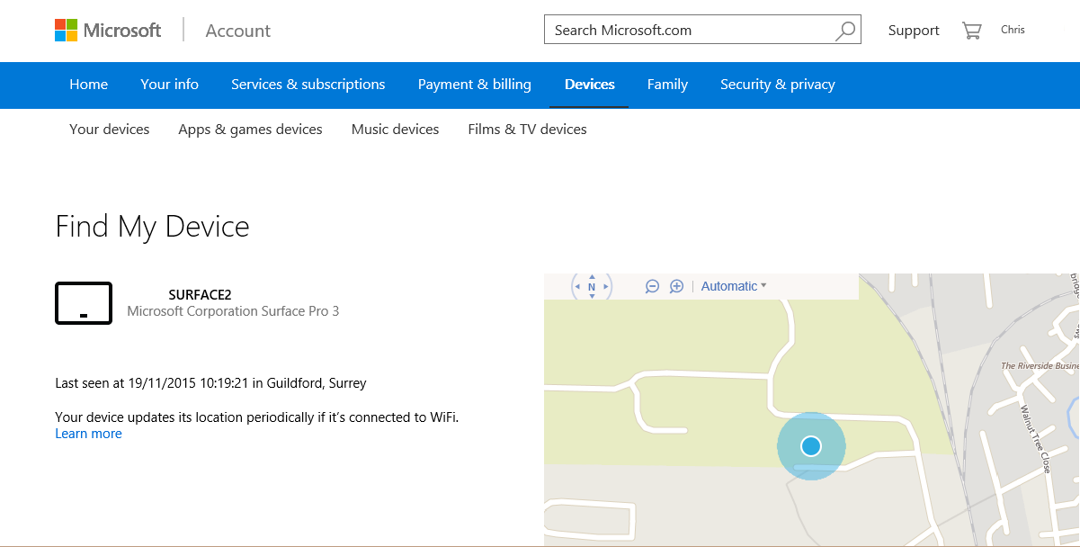1080x547 pixels.
Task: Open the Your info tab
Action: [x=170, y=85]
